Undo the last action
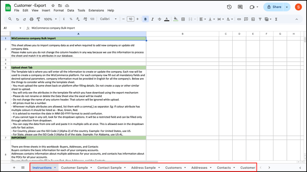Image resolution: width=307 pixels, height=172 pixels. point(17,19)
